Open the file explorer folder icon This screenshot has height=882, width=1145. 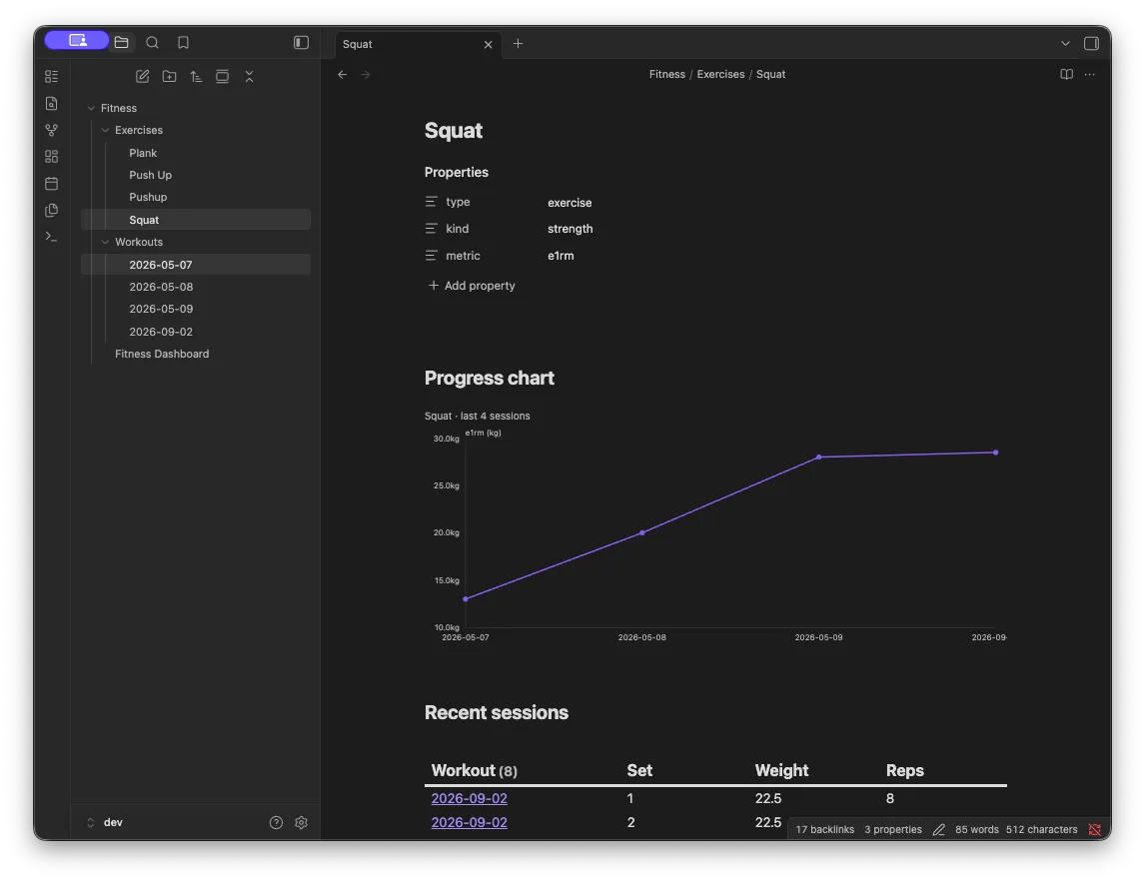[x=121, y=42]
